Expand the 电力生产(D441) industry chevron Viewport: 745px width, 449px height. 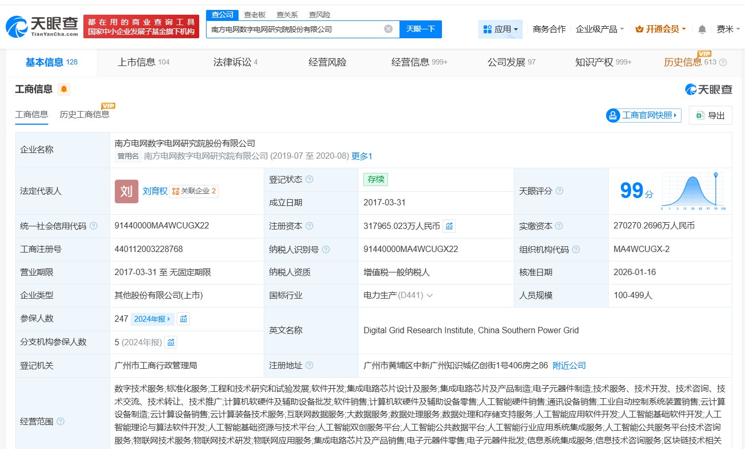(x=430, y=295)
